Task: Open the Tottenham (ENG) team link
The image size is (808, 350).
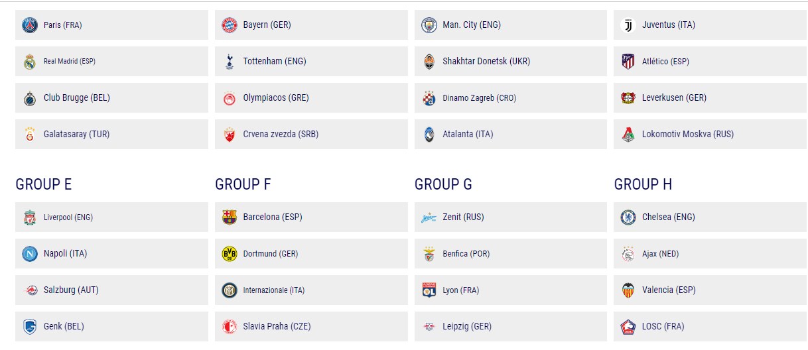Action: 311,62
